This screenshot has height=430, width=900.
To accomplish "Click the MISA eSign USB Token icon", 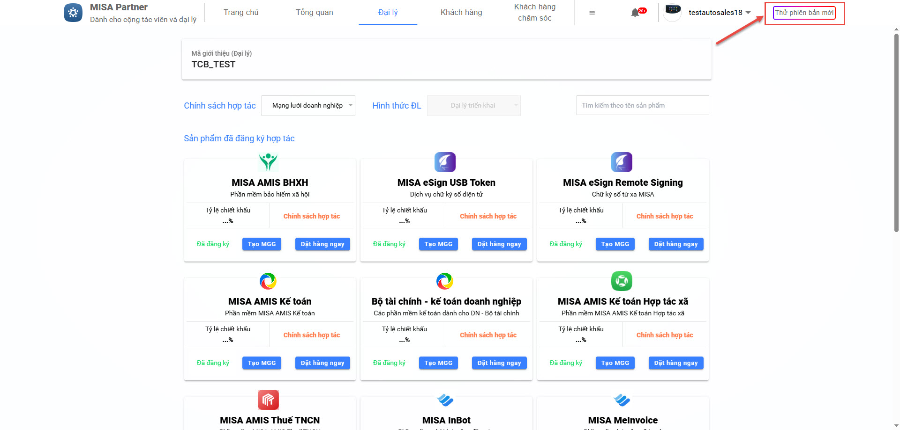I will (445, 162).
